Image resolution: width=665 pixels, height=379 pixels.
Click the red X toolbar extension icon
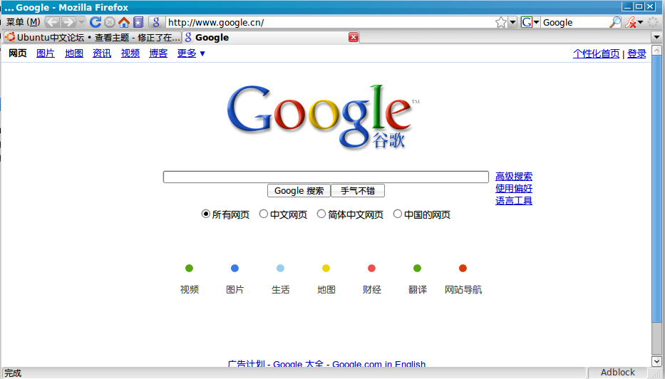pyautogui.click(x=630, y=22)
